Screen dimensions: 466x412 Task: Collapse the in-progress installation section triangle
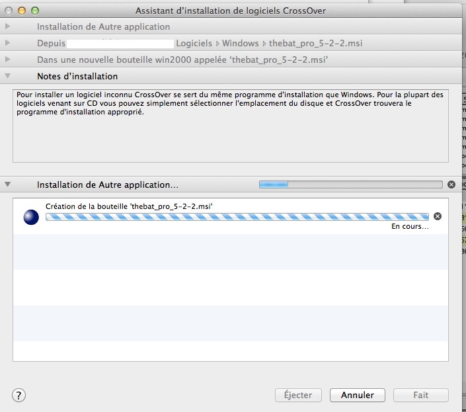(x=8, y=185)
